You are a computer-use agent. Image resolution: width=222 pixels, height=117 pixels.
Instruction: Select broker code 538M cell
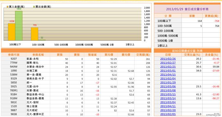point(14,75)
